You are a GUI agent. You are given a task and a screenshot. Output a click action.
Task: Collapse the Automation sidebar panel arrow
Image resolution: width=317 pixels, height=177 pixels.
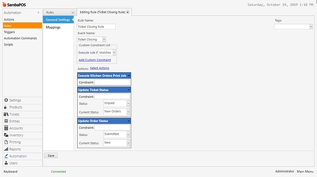[39, 12]
